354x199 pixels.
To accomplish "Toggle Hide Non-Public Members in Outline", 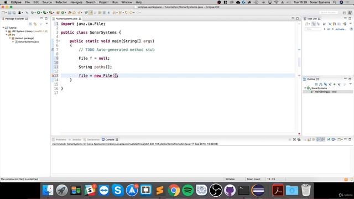I will 334,85.
